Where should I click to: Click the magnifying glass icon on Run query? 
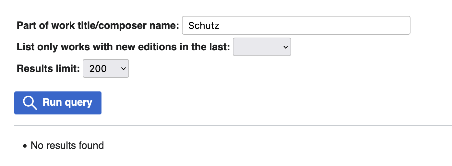pyautogui.click(x=30, y=103)
